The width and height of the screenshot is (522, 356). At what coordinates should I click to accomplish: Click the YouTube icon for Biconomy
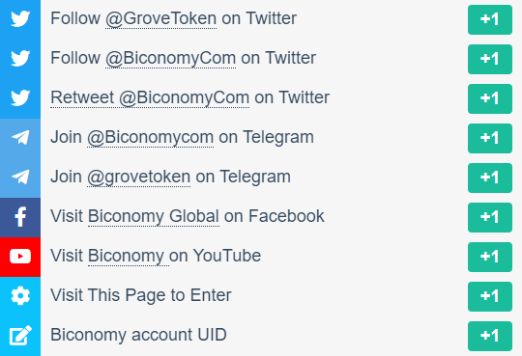tap(20, 257)
